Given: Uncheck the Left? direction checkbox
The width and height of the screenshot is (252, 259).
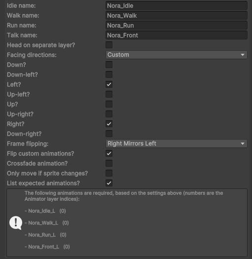Looking at the screenshot, I should point(109,84).
